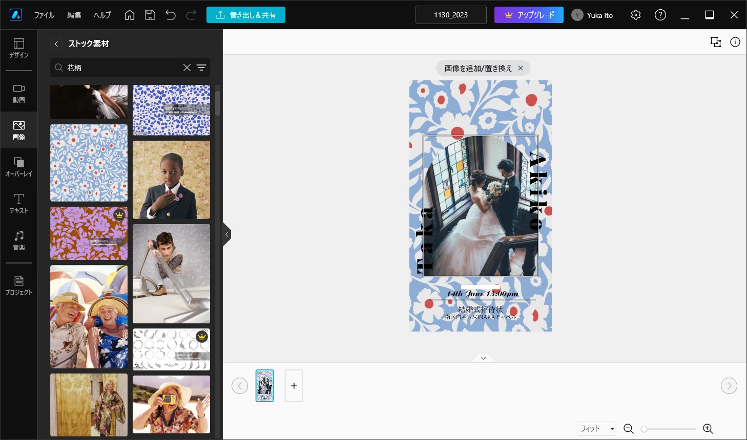Screen dimensions: 747x440
Task: Select the blue floral pattern with red dots
Action: point(89,163)
